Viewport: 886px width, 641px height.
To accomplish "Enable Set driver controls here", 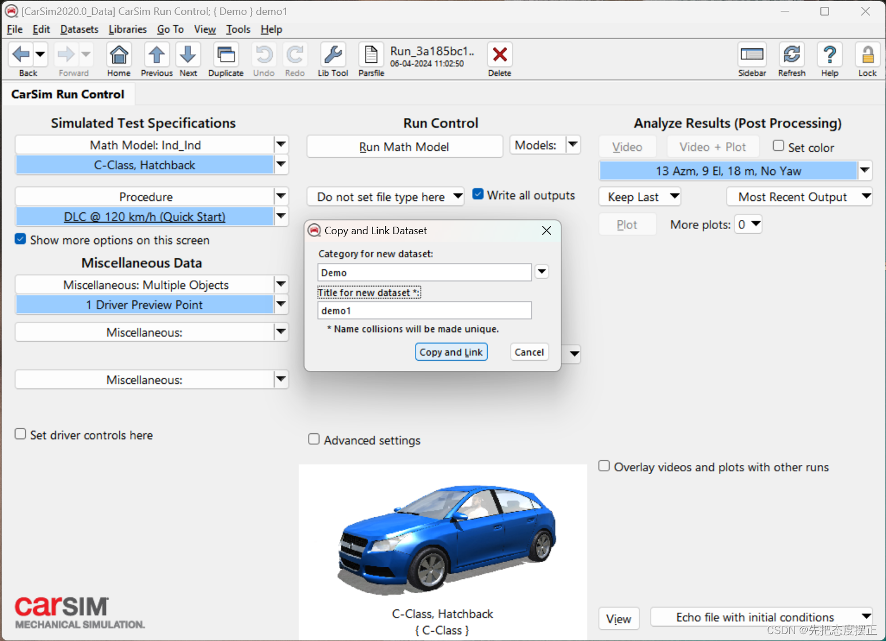I will (21, 434).
